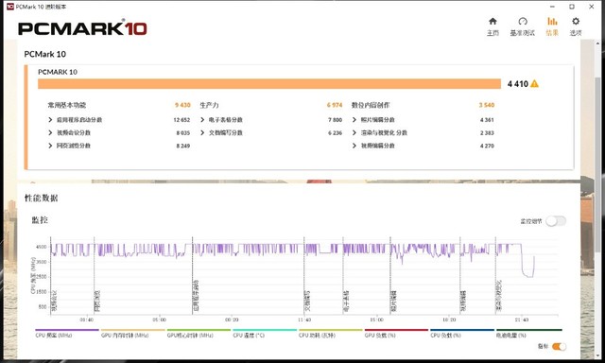This screenshot has width=605, height=363.
Task: Click the yellow warning icon beside 4 410
Action: [534, 84]
